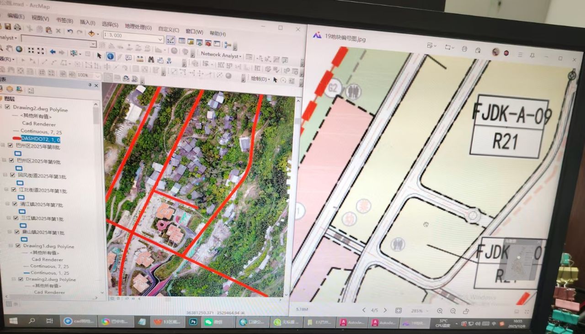
Task: Open the Editor toolbar icon beside scale box
Action: coord(170,40)
